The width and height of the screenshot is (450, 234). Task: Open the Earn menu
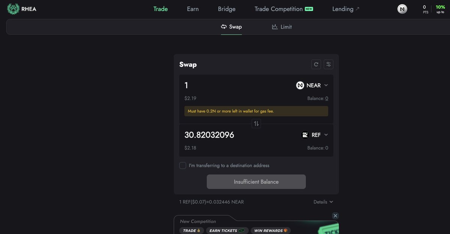[193, 9]
